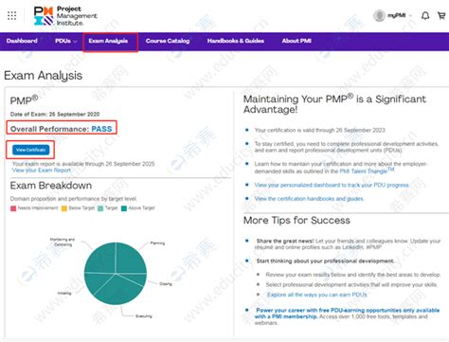Follow the PMI Talent Triangle link

click(367, 171)
